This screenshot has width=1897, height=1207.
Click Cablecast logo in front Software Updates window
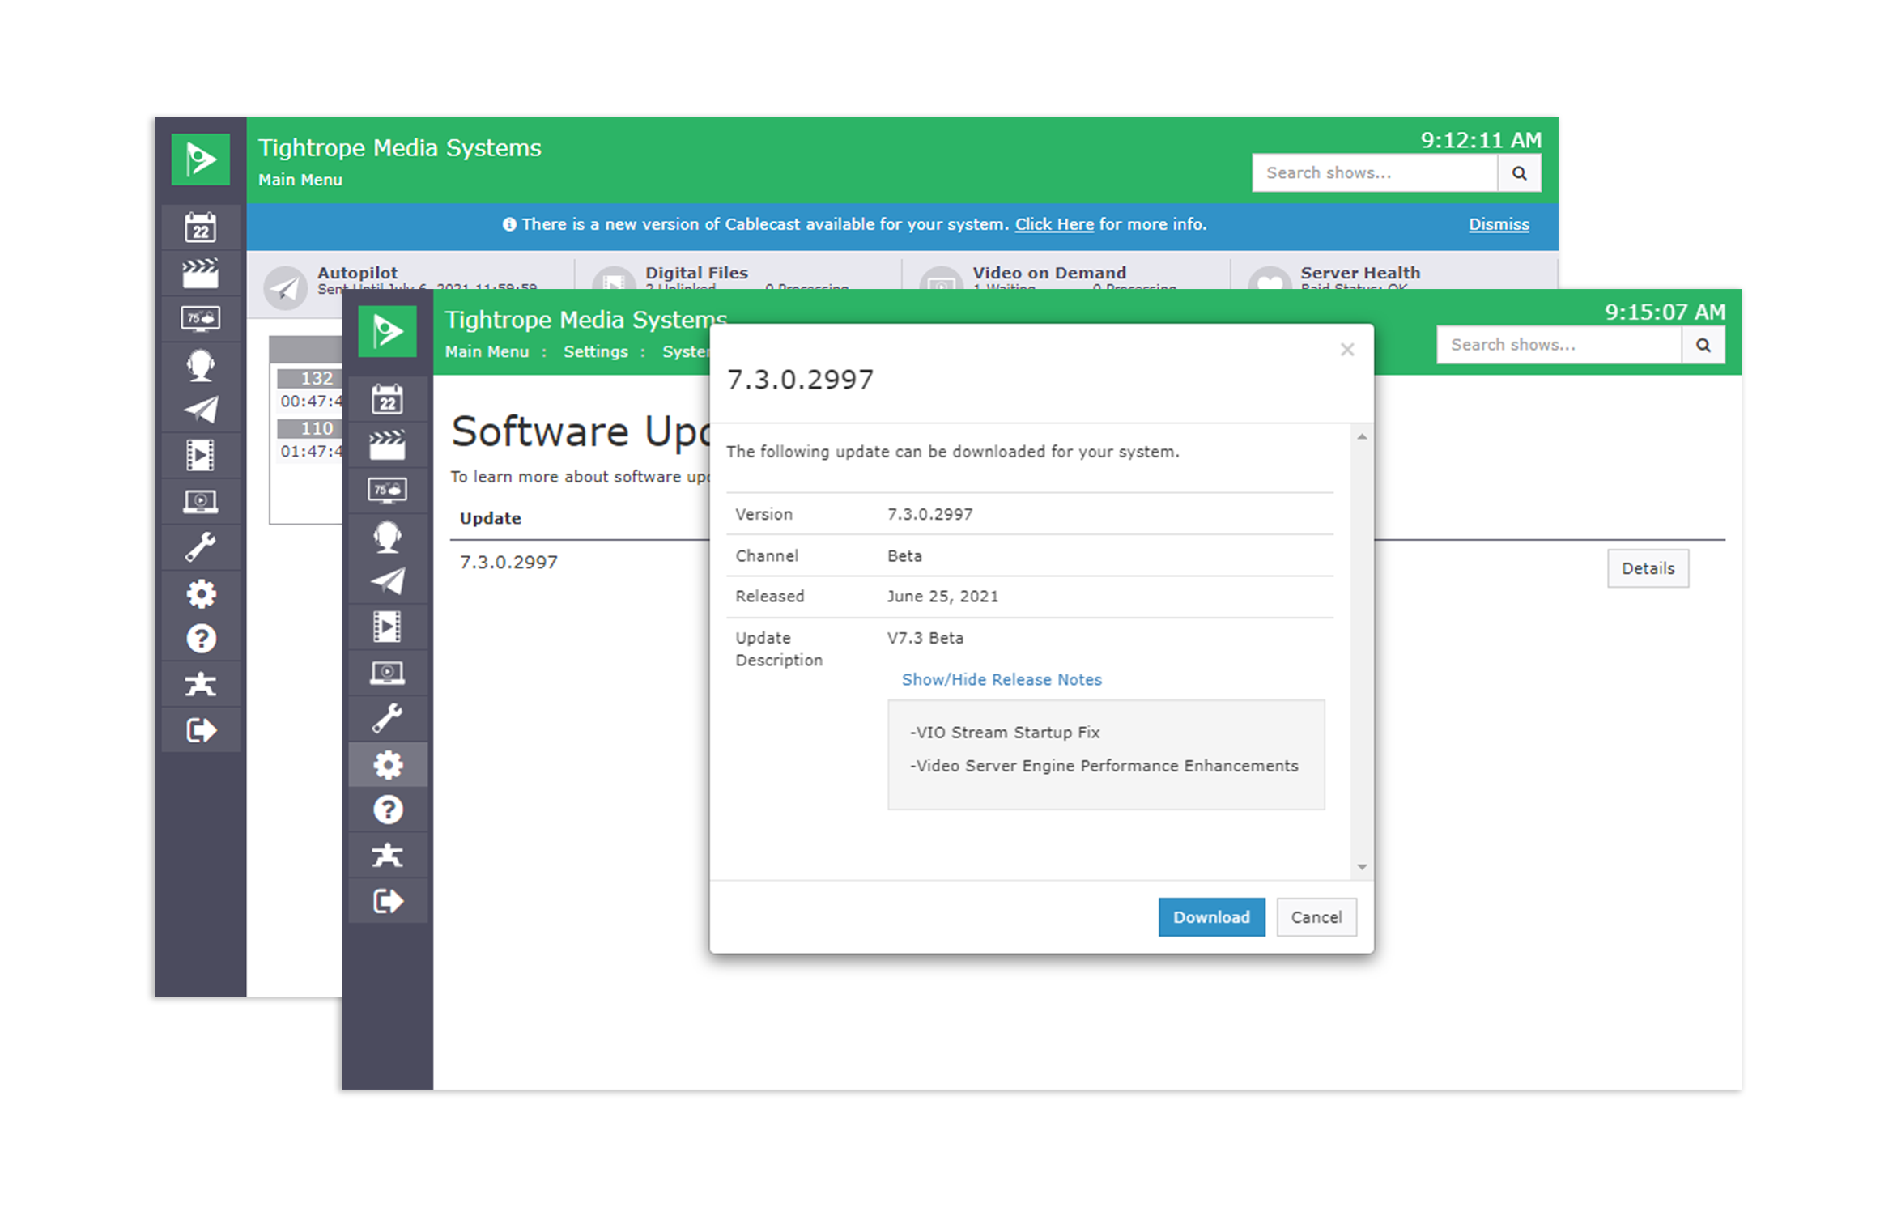click(388, 331)
